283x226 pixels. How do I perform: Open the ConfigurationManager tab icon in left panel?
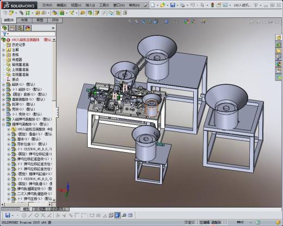point(20,28)
